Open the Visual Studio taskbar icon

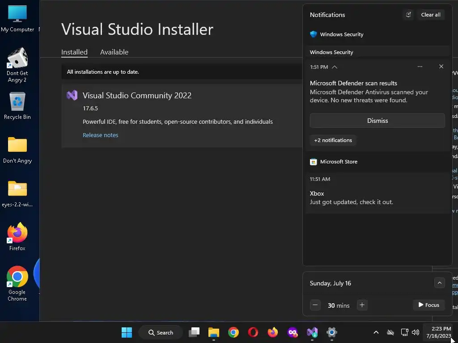tap(312, 332)
